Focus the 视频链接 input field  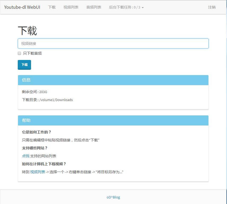coord(113,44)
